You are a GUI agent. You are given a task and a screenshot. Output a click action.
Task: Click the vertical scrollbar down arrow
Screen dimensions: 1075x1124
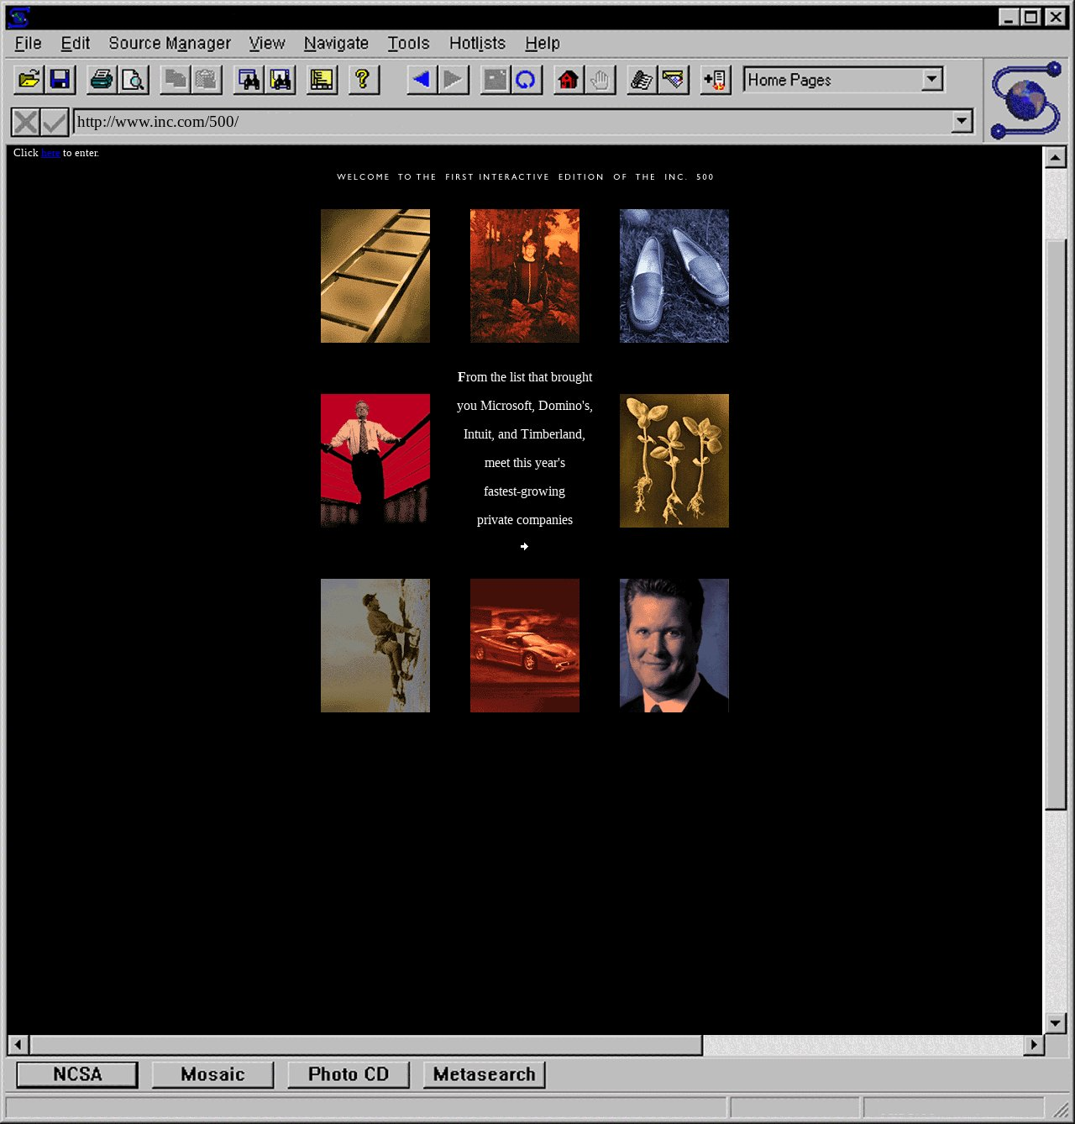point(1055,1022)
